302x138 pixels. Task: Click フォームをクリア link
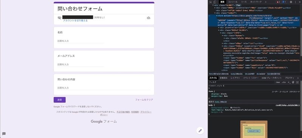tap(144, 100)
